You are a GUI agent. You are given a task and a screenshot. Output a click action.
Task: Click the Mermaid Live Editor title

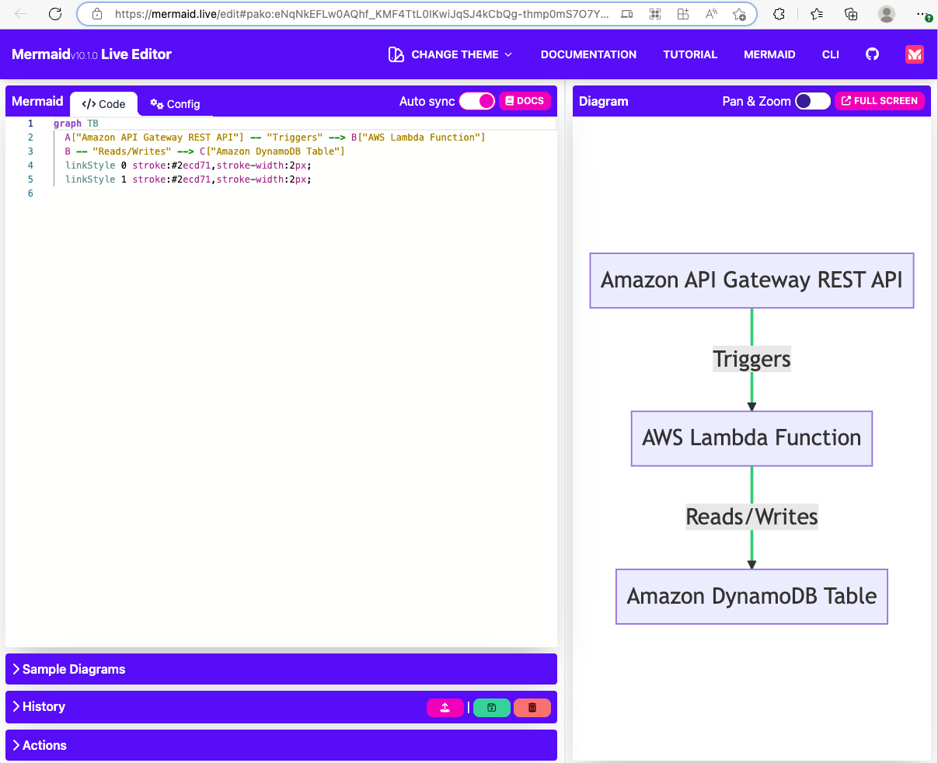click(92, 54)
